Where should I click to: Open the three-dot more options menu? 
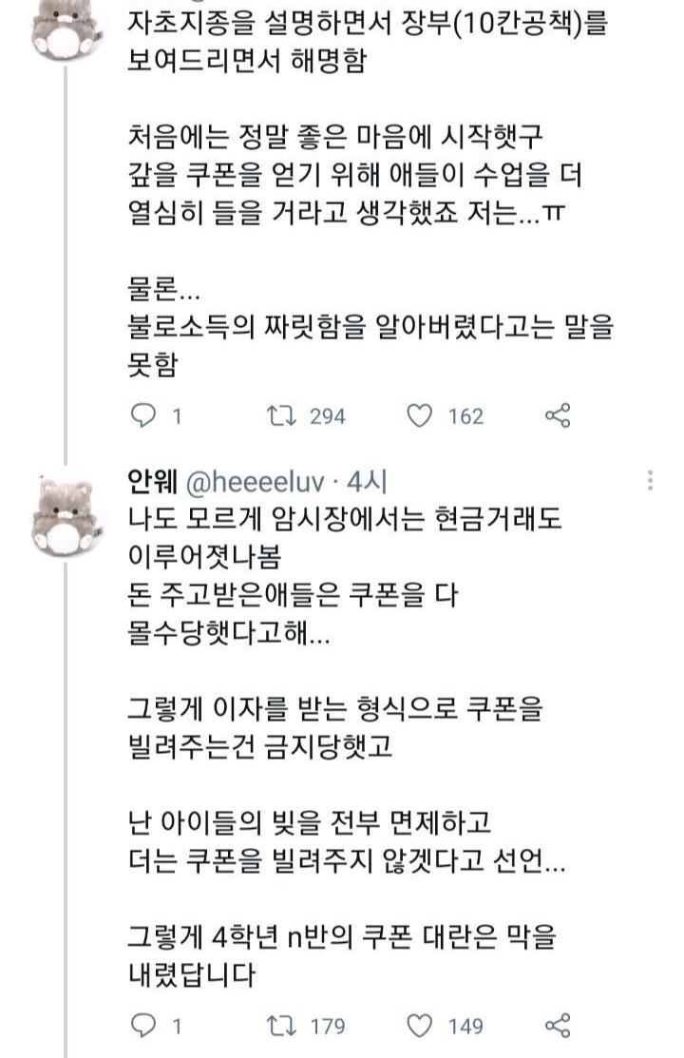[x=650, y=481]
